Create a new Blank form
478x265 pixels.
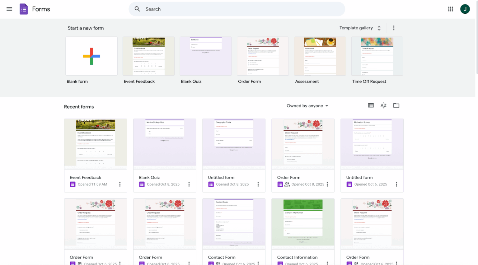point(91,56)
